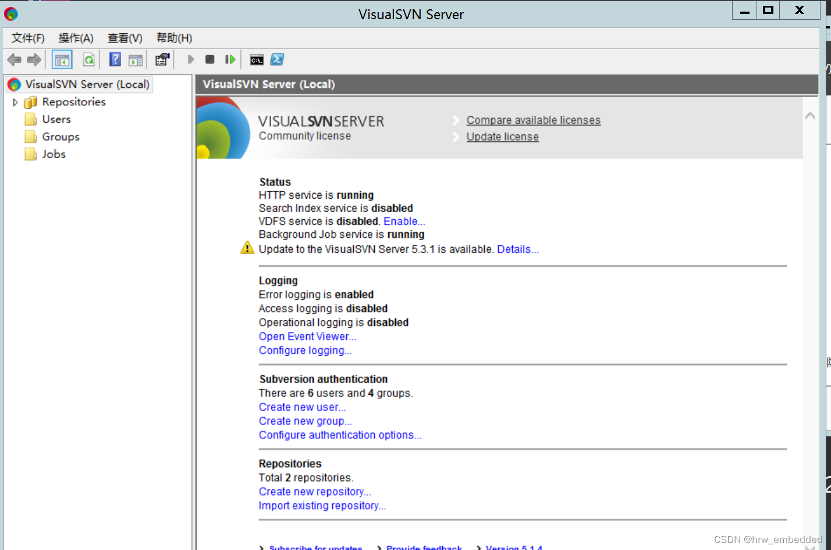Maximize the VisualSVN Server window
Screen dimensions: 831x550
pyautogui.click(x=768, y=10)
